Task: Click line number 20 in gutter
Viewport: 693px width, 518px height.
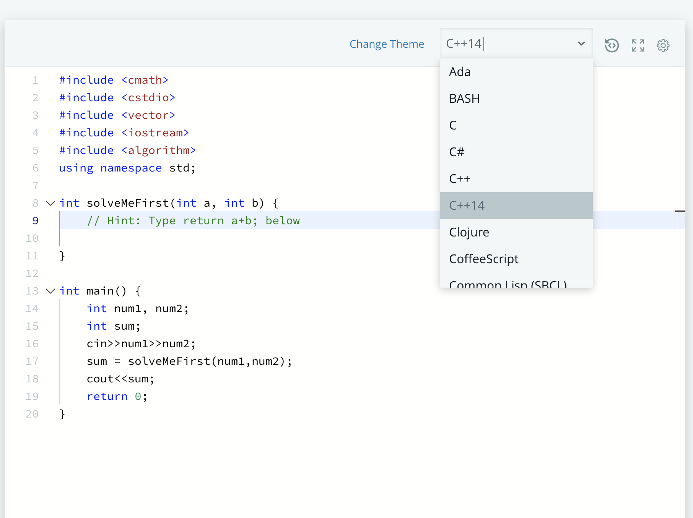Action: (32, 414)
